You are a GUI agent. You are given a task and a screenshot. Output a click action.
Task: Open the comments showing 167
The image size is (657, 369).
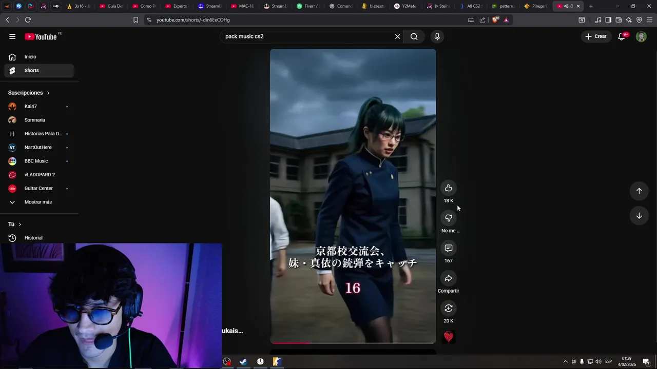(x=449, y=248)
